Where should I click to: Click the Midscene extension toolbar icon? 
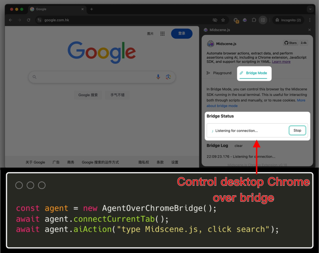click(x=245, y=20)
